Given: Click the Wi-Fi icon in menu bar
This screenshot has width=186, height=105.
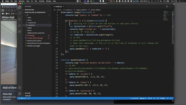Looking at the screenshot, I should pyautogui.click(x=158, y=1).
